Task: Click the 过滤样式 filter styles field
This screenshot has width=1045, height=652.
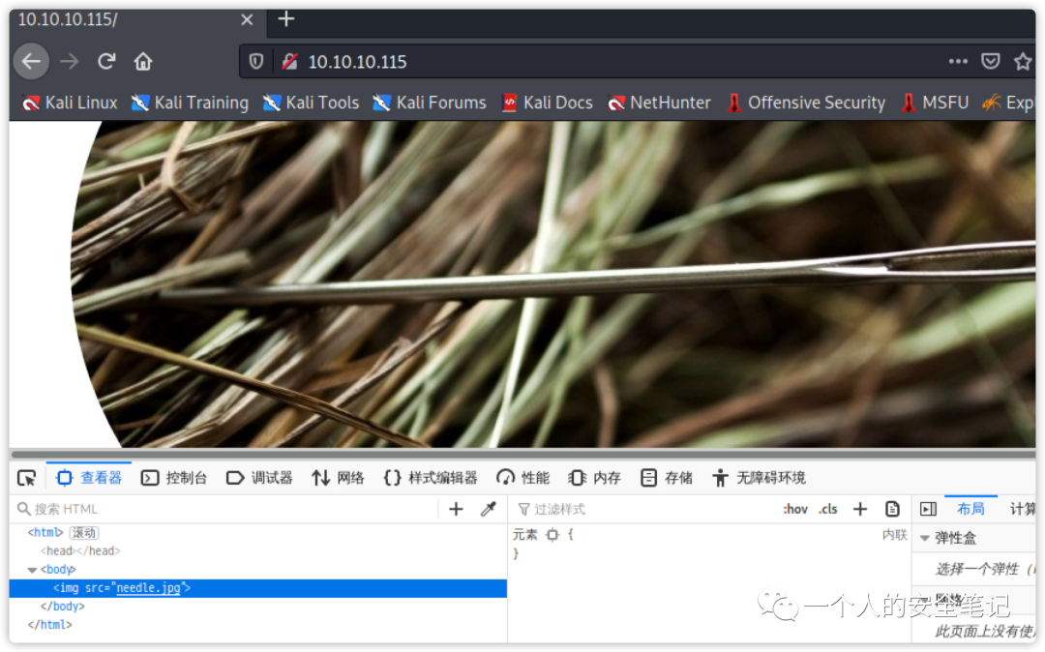Action: point(643,509)
